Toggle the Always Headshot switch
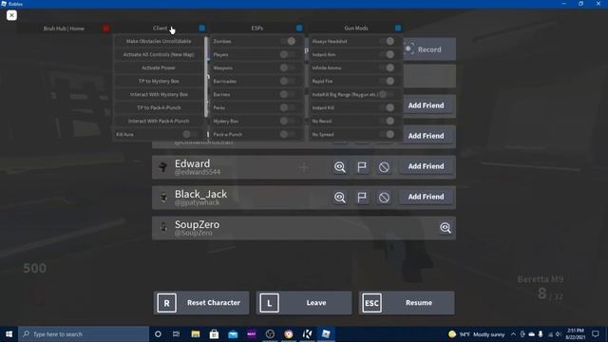 387,41
